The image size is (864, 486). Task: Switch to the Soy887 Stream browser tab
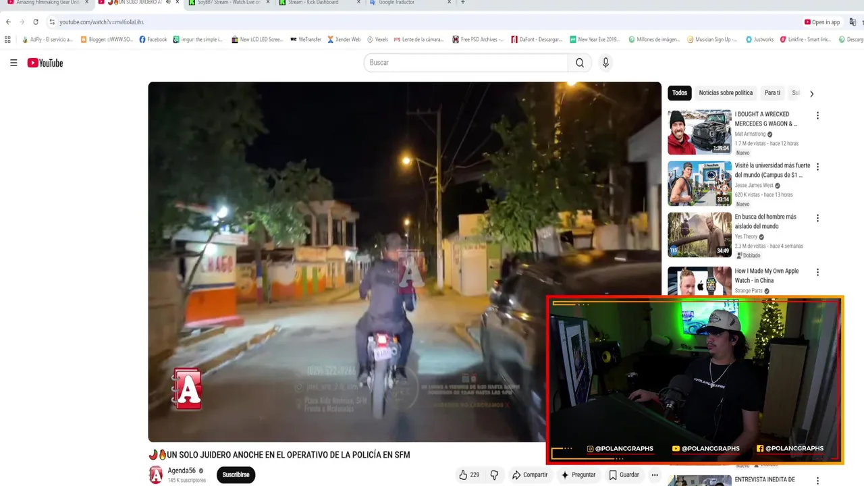tap(227, 3)
